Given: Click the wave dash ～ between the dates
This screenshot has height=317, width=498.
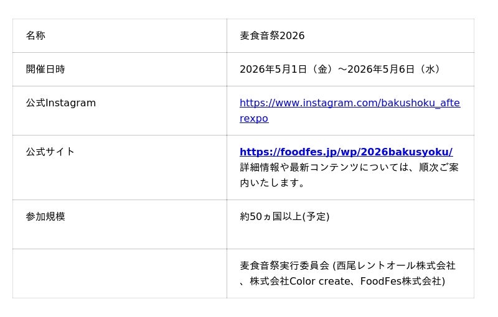Looking at the screenshot, I should (342, 70).
